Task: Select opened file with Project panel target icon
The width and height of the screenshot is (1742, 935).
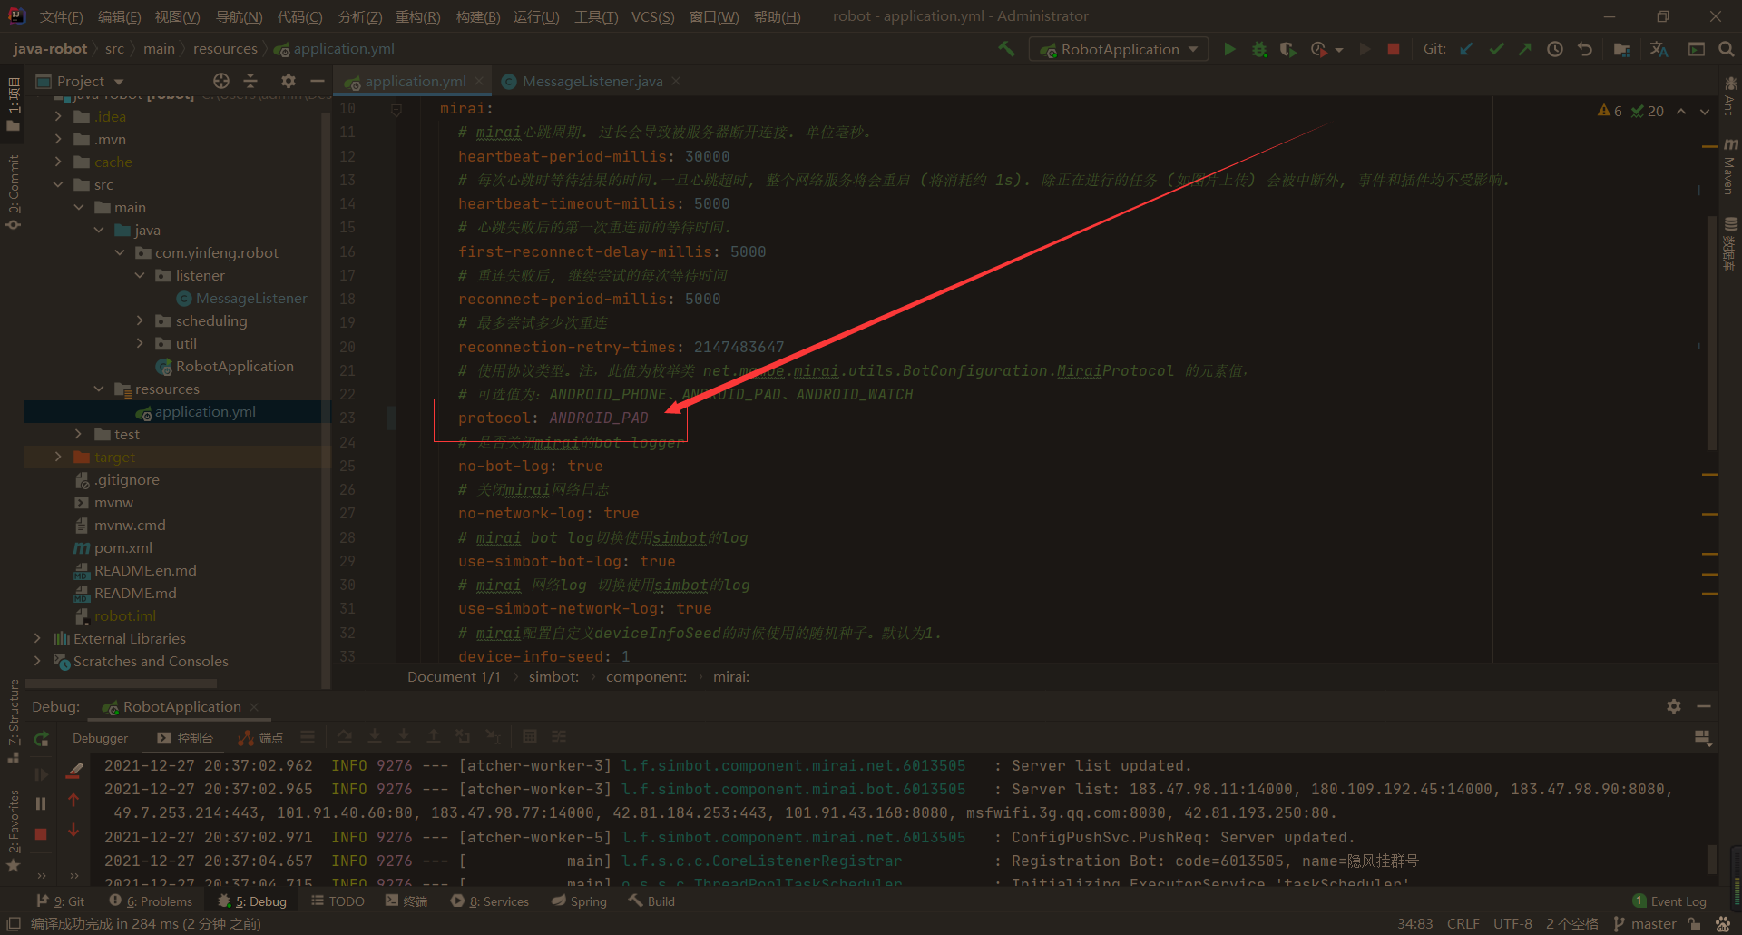Action: click(x=221, y=81)
